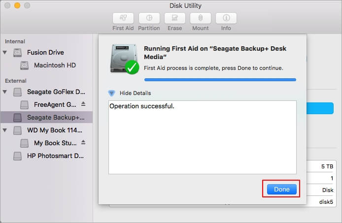342x223 pixels.
Task: Open the Partition tool
Action: click(149, 18)
